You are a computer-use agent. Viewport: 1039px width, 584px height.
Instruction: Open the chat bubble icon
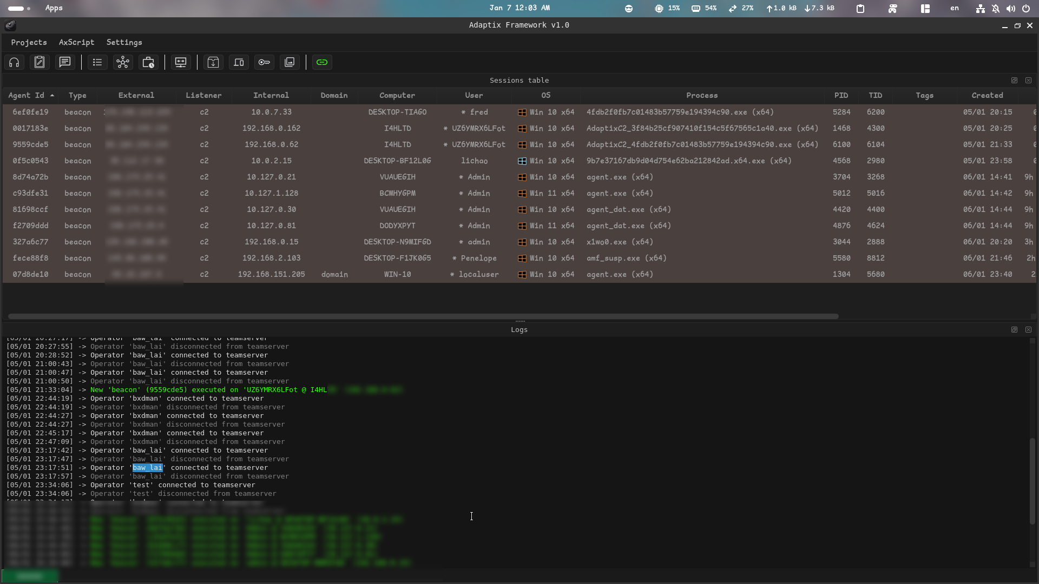coord(65,63)
